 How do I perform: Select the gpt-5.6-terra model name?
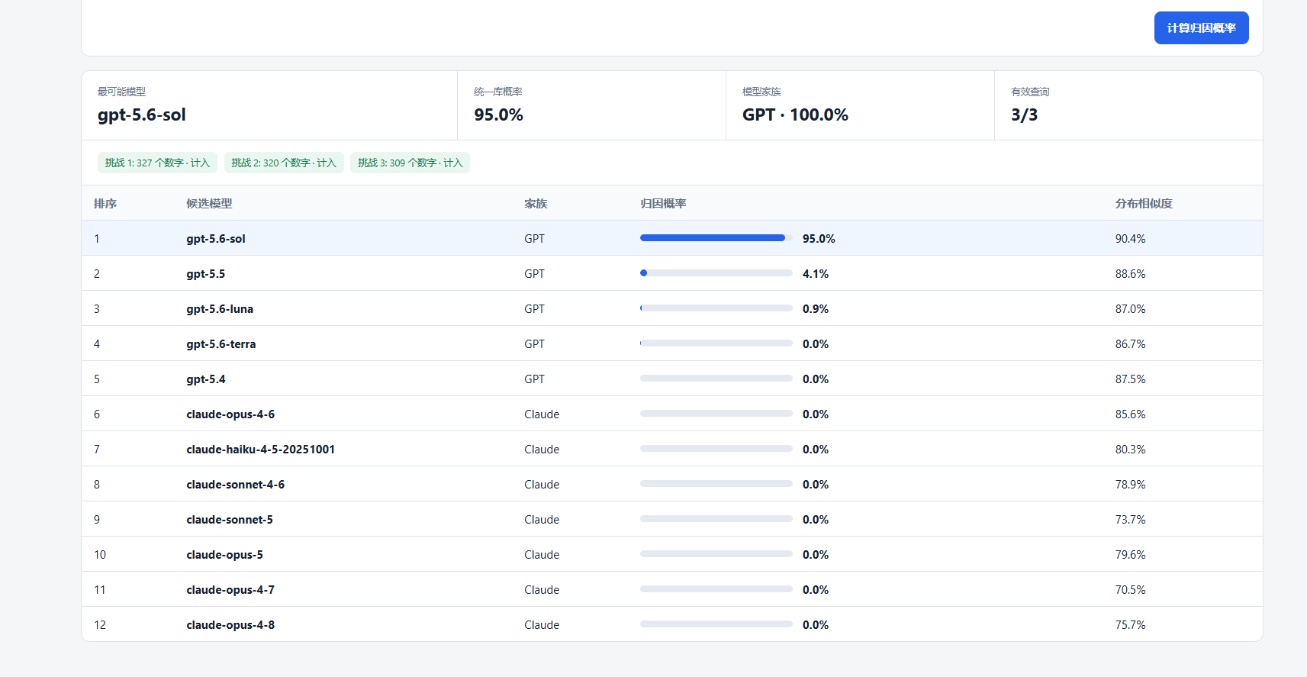(221, 344)
